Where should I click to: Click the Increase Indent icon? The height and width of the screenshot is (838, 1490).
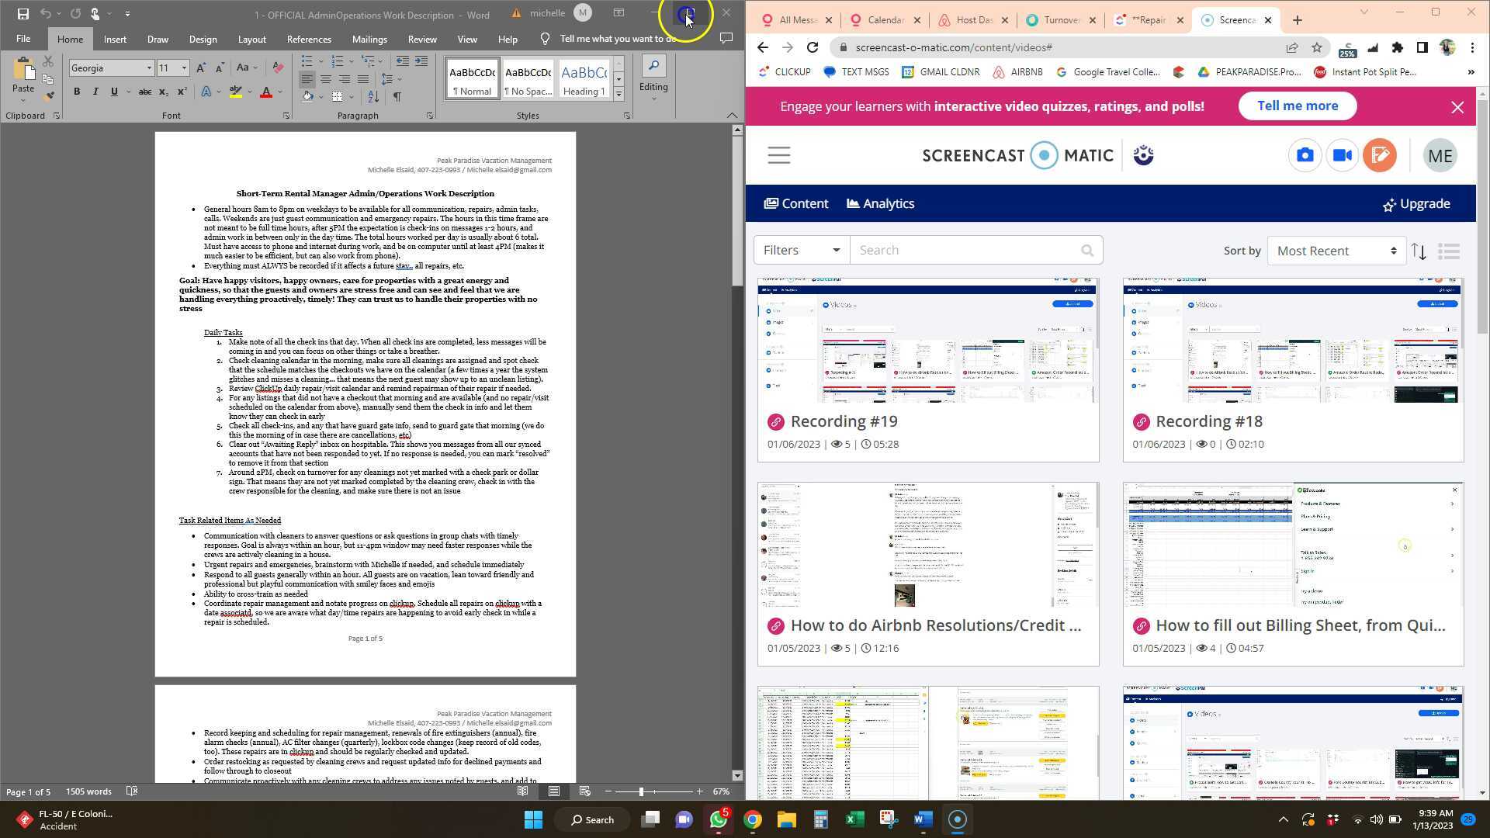point(421,61)
